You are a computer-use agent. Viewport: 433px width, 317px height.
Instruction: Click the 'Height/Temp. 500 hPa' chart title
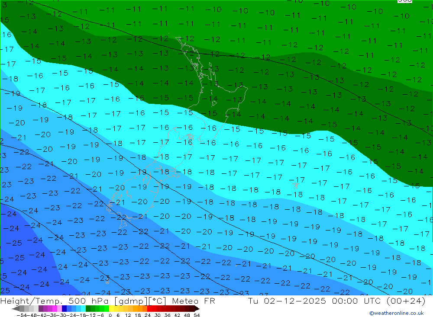click(x=55, y=301)
